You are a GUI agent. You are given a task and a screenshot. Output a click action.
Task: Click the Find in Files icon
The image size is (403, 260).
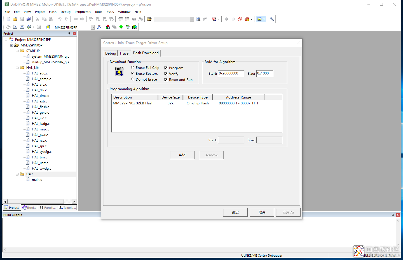pyautogui.click(x=198, y=19)
